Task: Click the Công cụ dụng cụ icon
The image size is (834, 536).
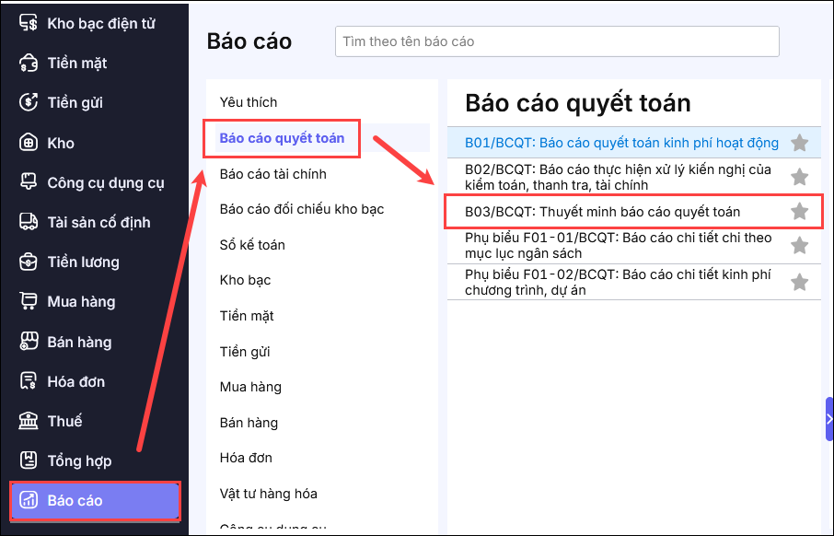Action: coord(29,182)
